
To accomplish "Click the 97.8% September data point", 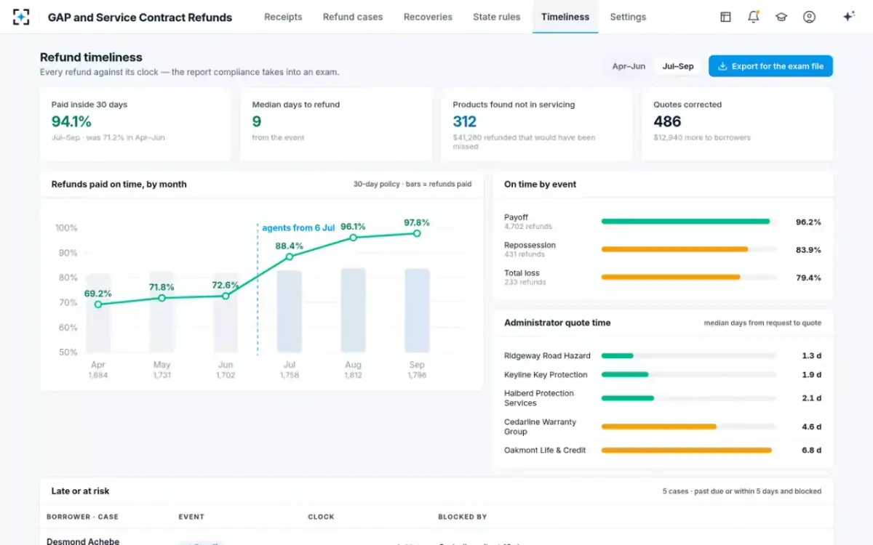I will click(x=417, y=233).
